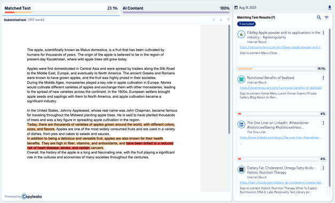Click the 'Matching Text Results (7)' heading
Screen dimensions: 335x203
pos(256,18)
